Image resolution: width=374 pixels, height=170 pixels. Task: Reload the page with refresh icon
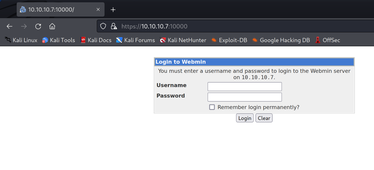[38, 26]
